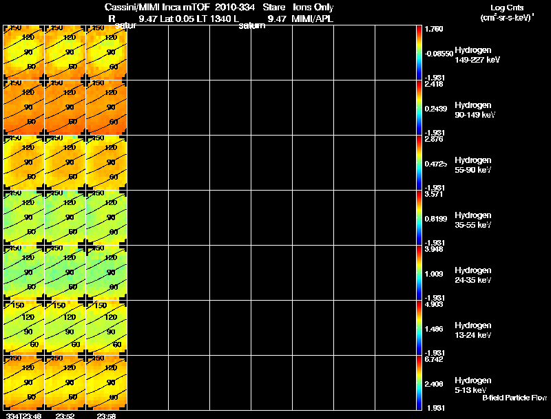Click the 'Stare' word in title
Viewport: 551px width, 419px height.
[x=273, y=7]
